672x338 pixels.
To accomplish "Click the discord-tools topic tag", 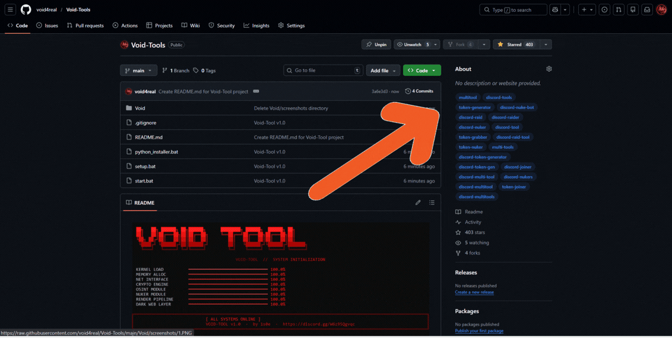I will click(499, 98).
